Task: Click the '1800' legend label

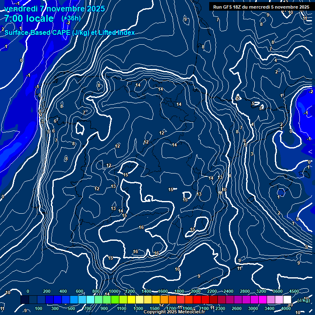Action: click(x=179, y=291)
